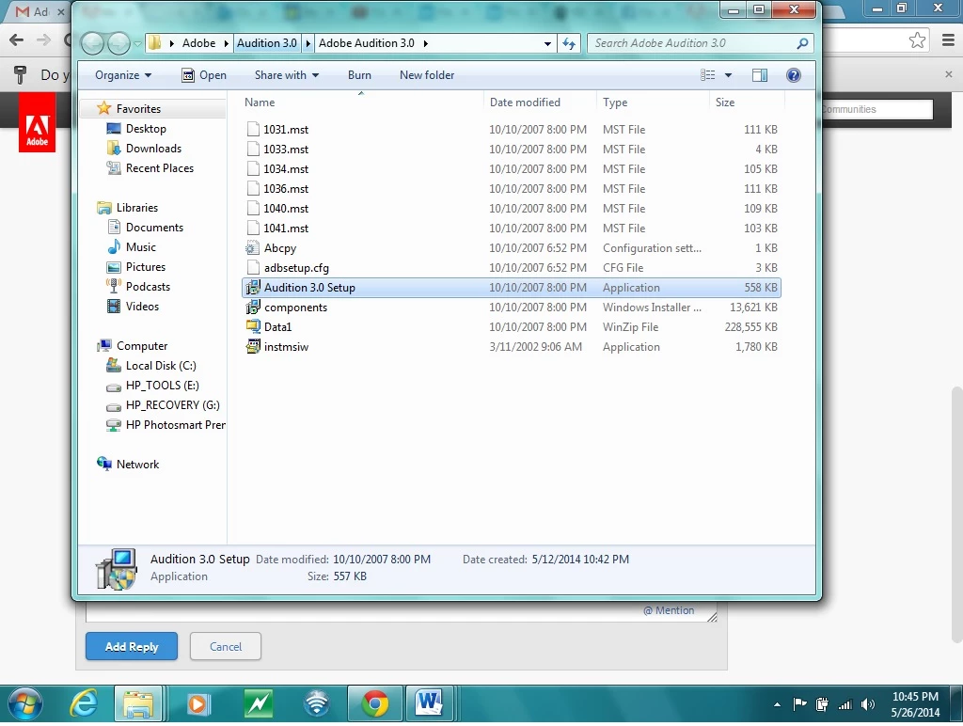Expand the Share with dropdown
The image size is (963, 726).
click(287, 75)
